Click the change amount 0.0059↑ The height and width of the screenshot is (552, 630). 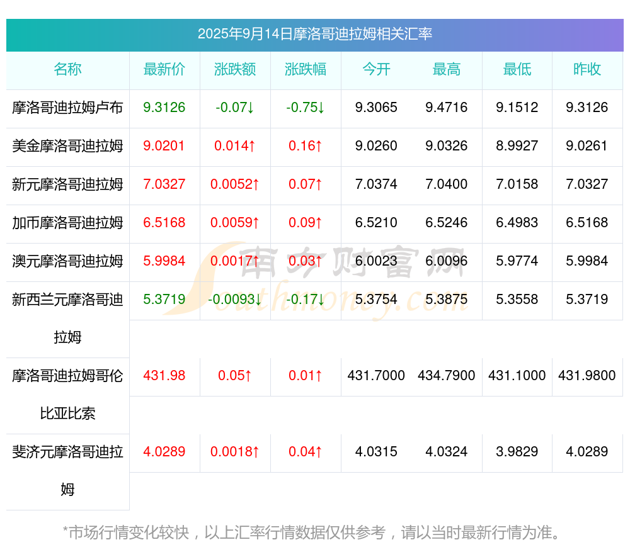point(235,222)
